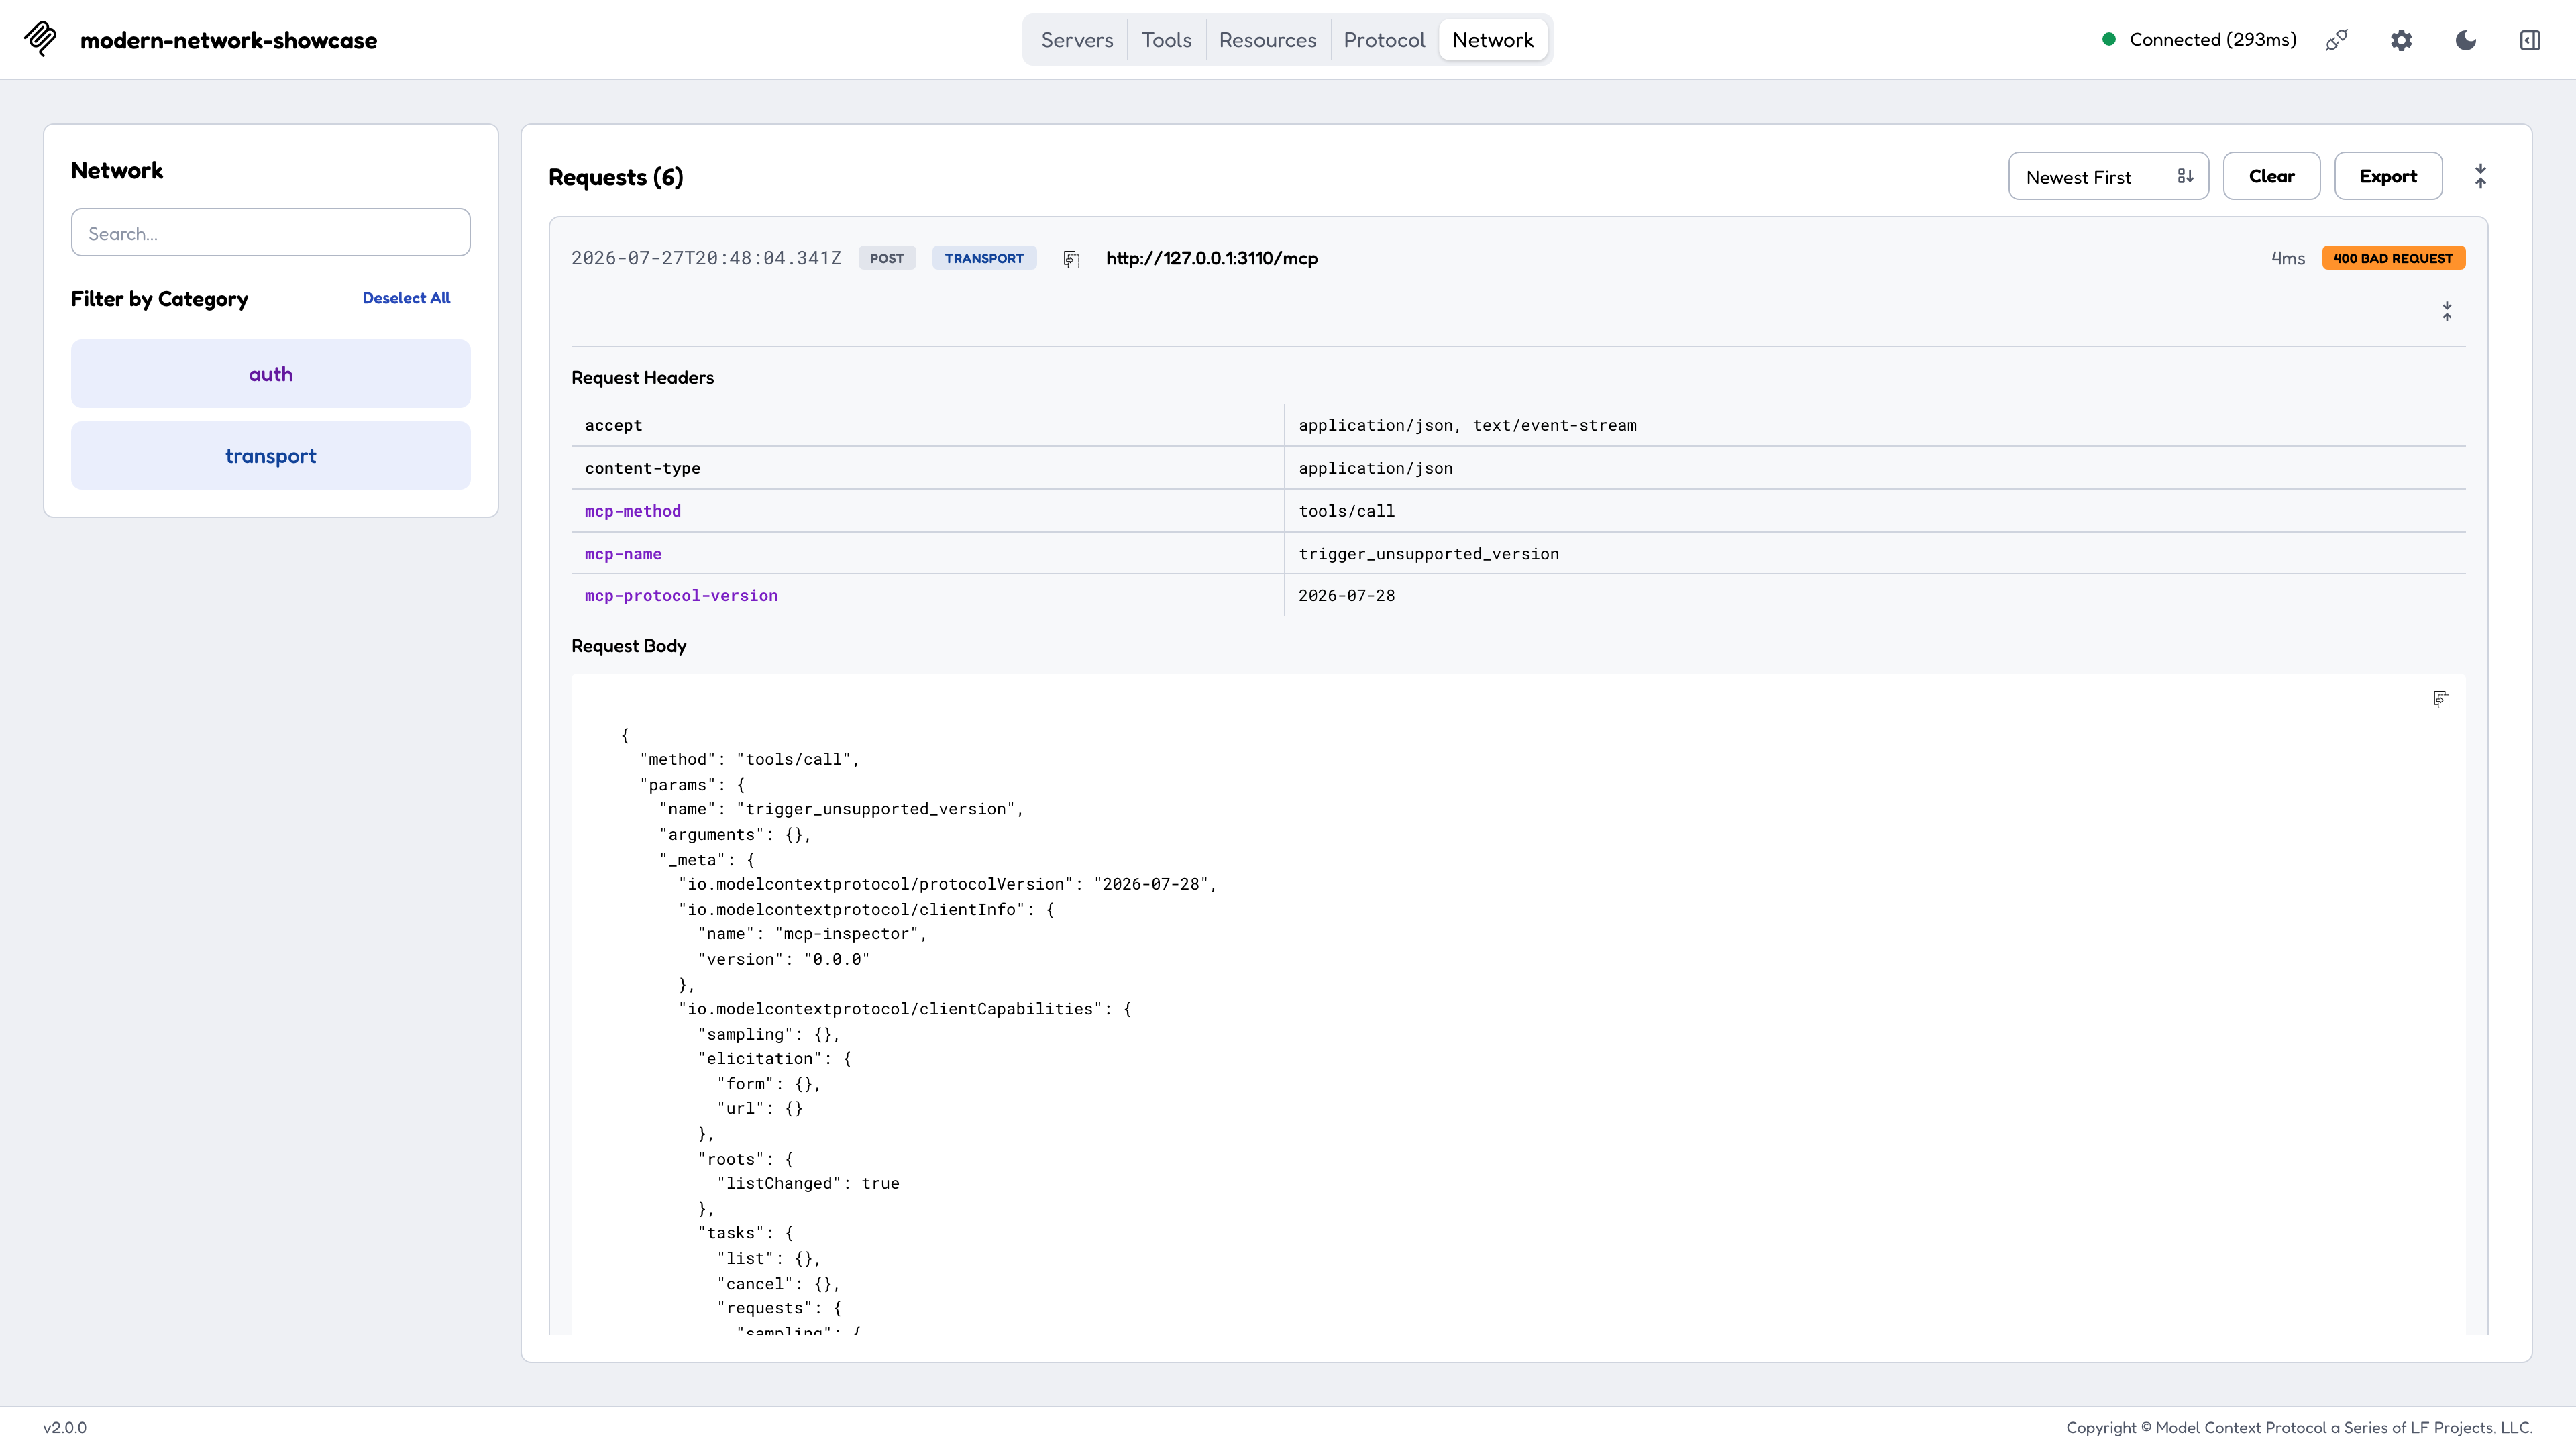Image resolution: width=2576 pixels, height=1449 pixels.
Task: Click the Clear requests button
Action: click(2271, 176)
